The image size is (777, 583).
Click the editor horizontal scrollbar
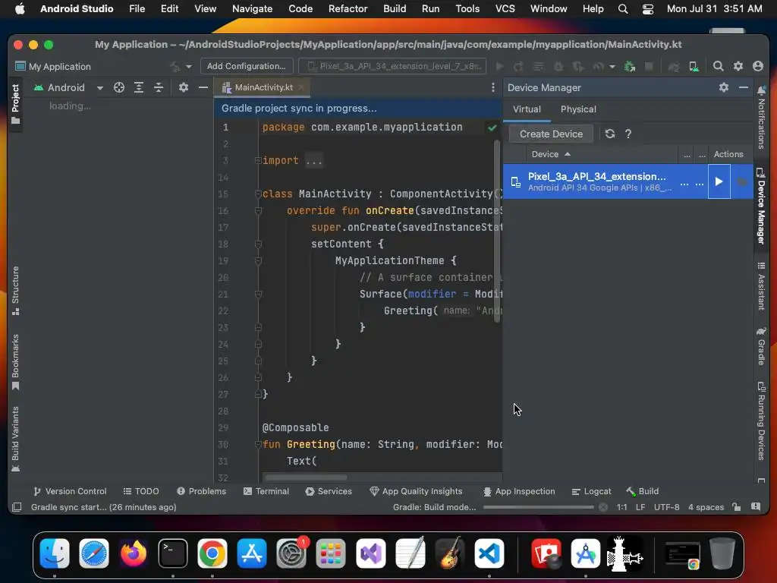coord(306,477)
